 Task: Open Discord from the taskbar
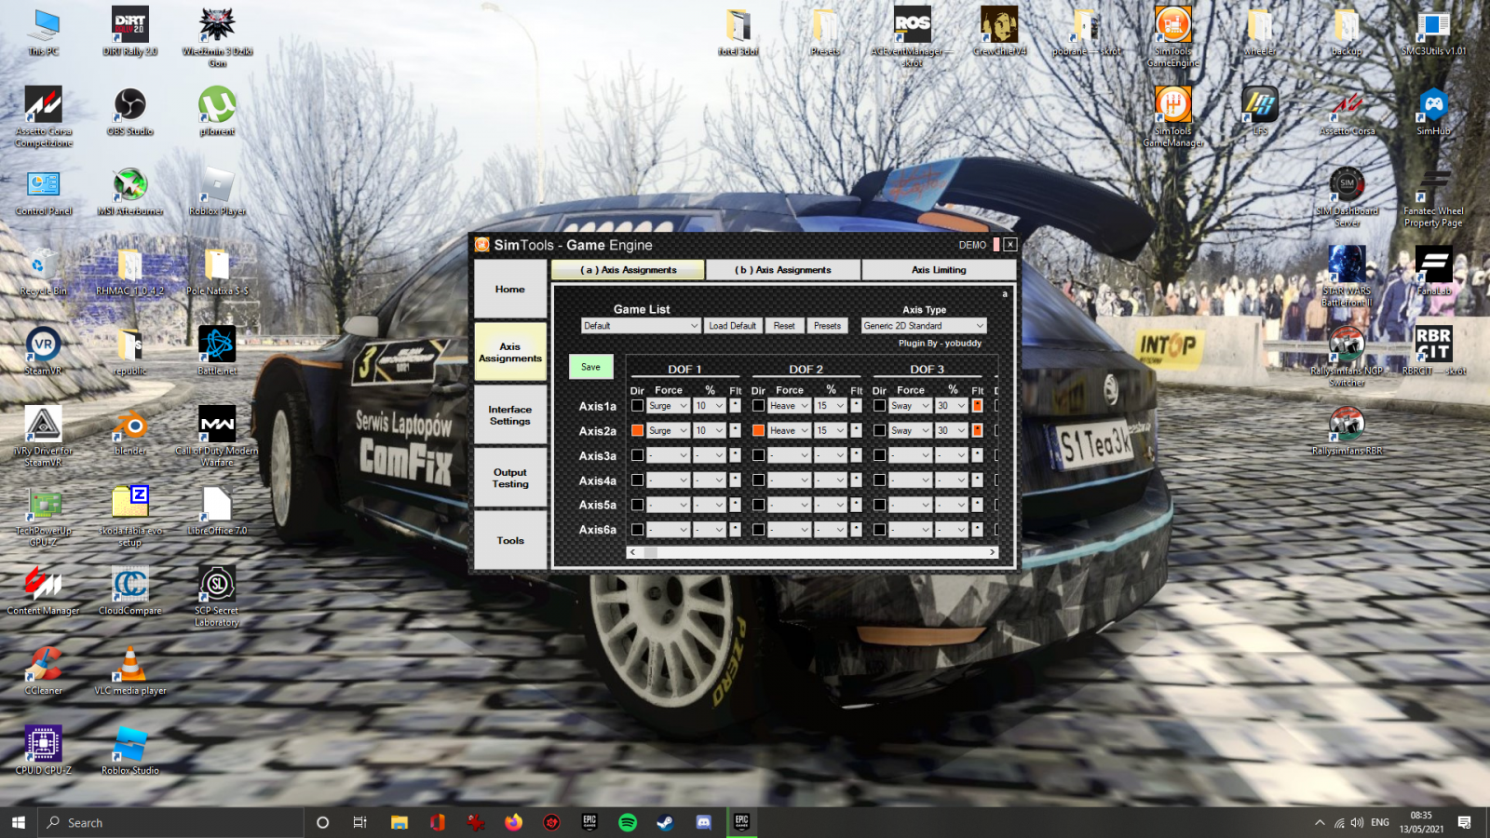click(703, 822)
